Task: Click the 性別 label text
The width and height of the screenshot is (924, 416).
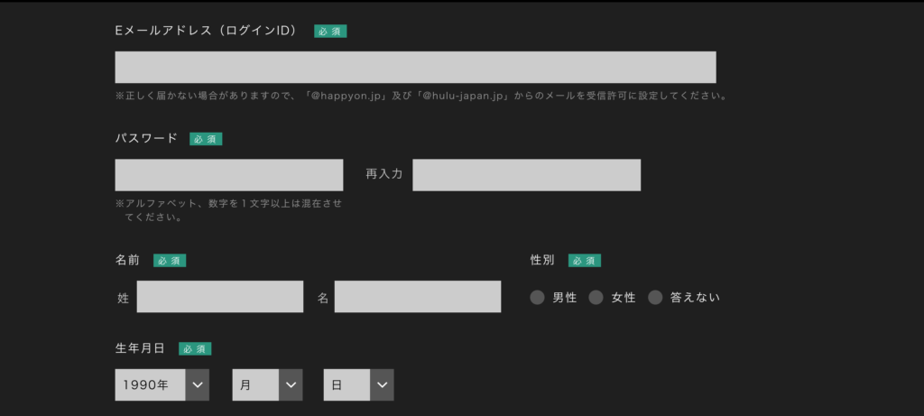Action: 542,260
